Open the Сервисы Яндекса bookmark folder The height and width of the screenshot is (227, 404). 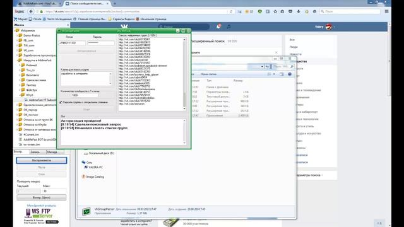point(121,19)
